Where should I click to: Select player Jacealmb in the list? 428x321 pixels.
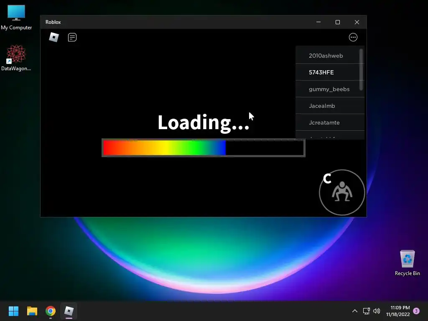pos(330,106)
